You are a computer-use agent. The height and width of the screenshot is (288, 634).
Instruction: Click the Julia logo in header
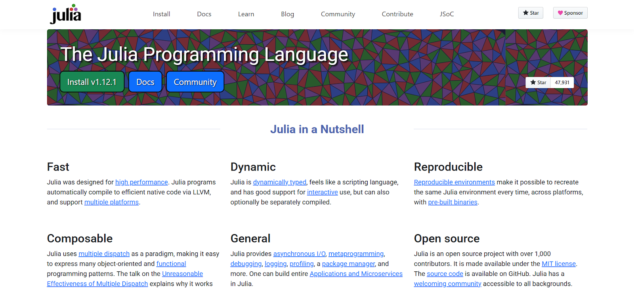click(65, 14)
